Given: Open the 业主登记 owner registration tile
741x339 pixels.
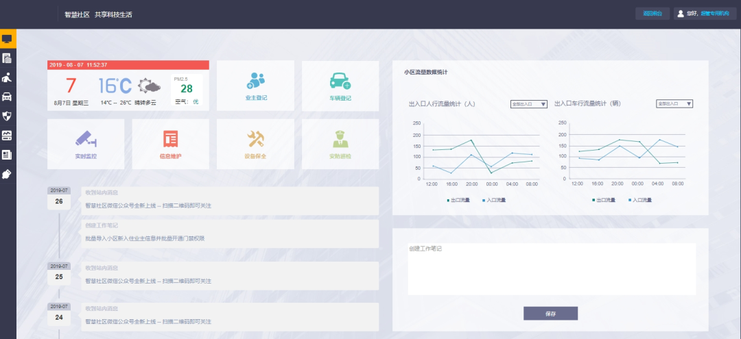Looking at the screenshot, I should (255, 86).
